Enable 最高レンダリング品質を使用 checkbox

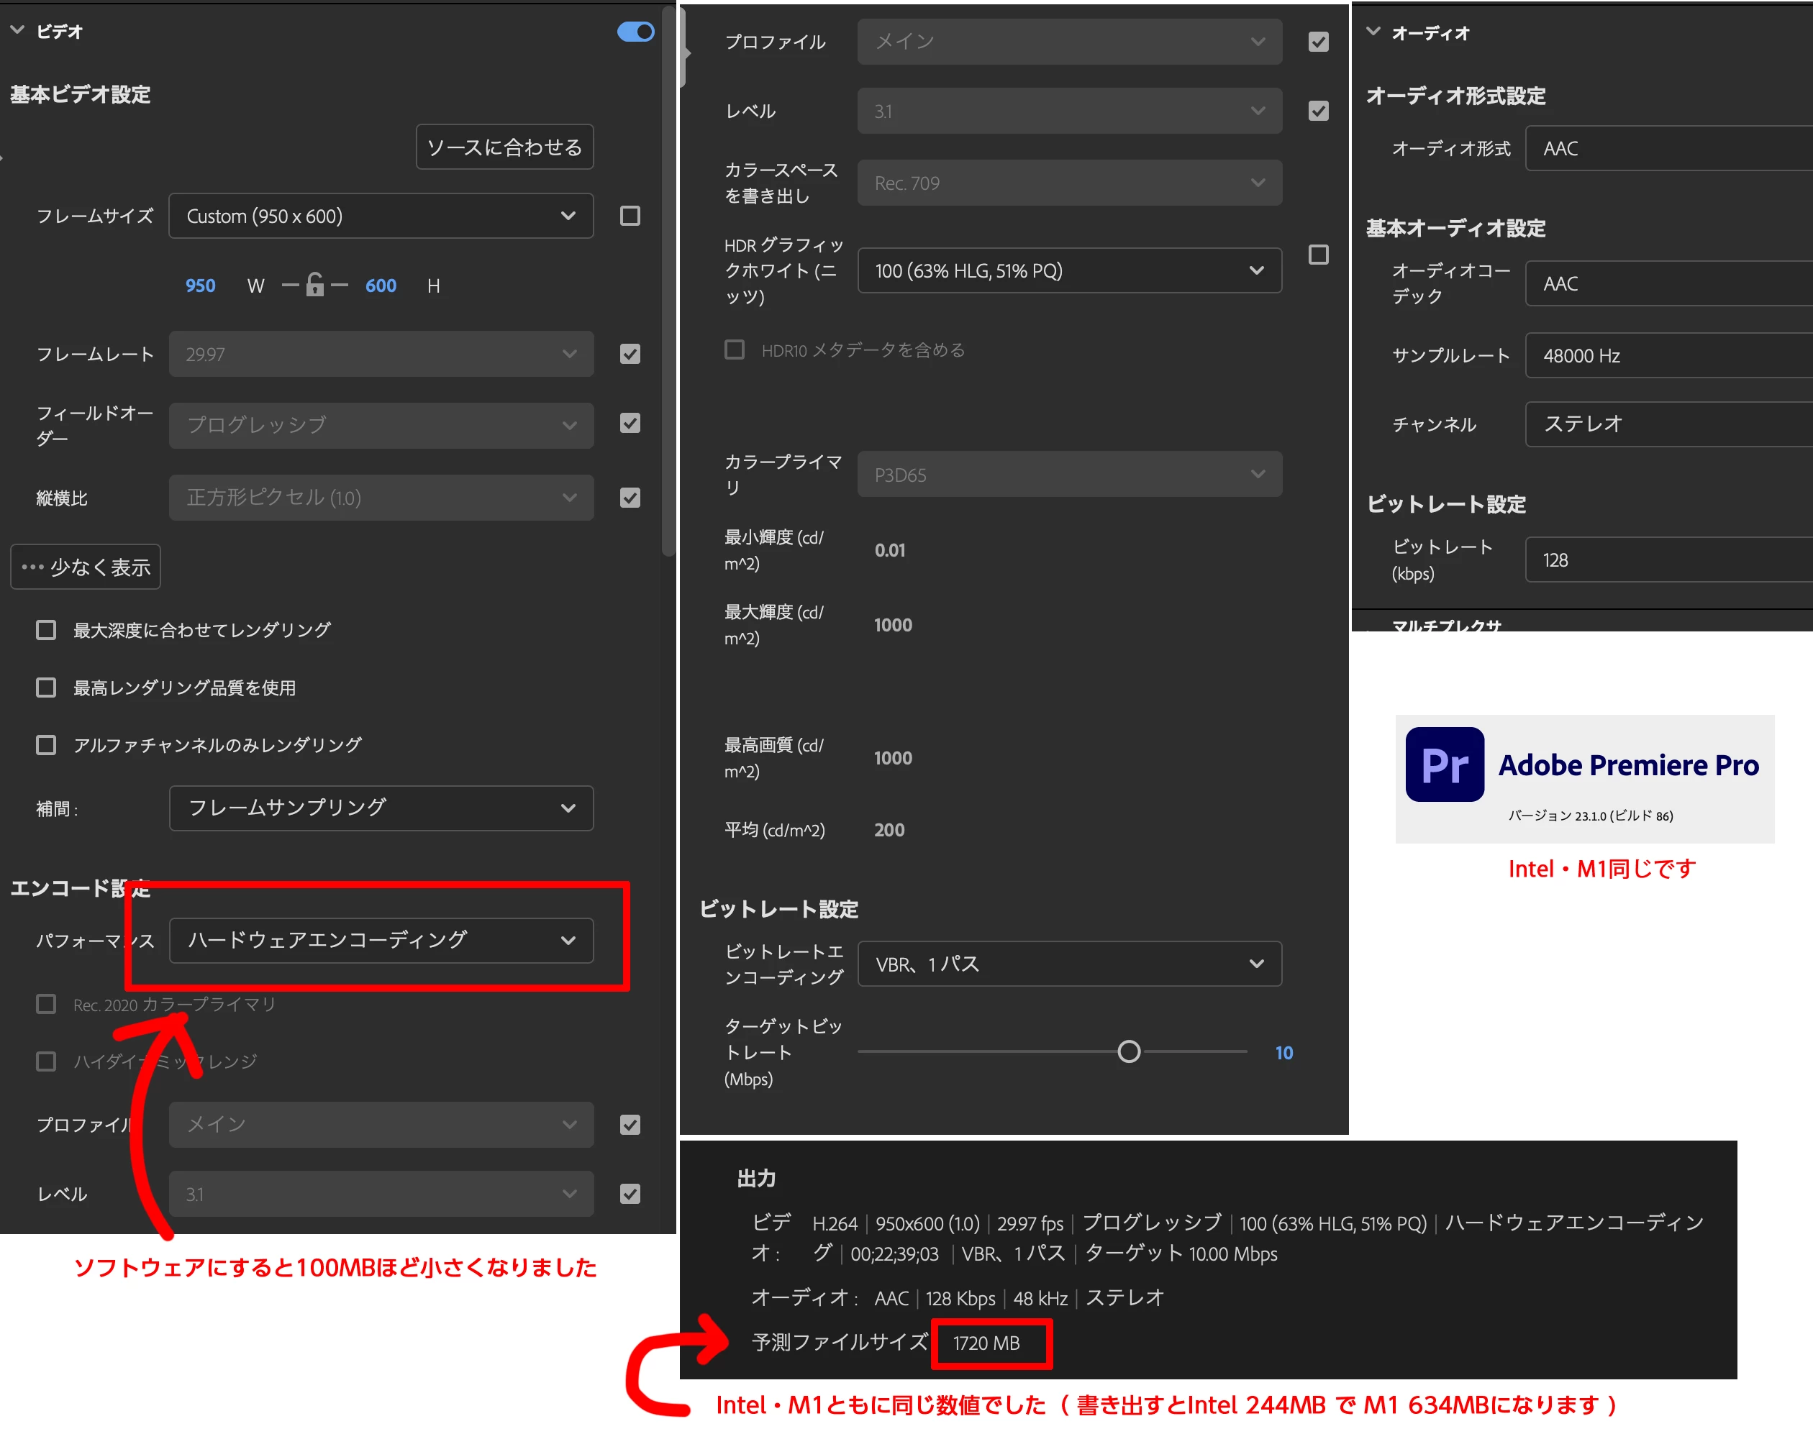point(46,688)
